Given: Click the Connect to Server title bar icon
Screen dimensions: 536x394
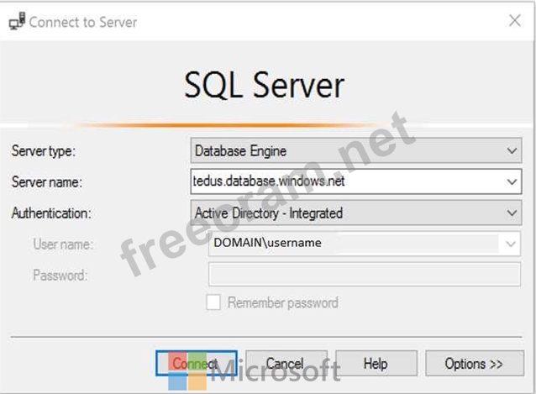Looking at the screenshot, I should 16,22.
